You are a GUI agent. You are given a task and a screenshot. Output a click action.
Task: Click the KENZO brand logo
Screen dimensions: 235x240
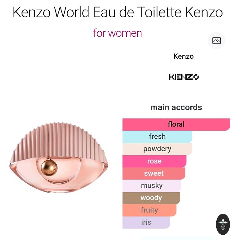[x=184, y=77]
